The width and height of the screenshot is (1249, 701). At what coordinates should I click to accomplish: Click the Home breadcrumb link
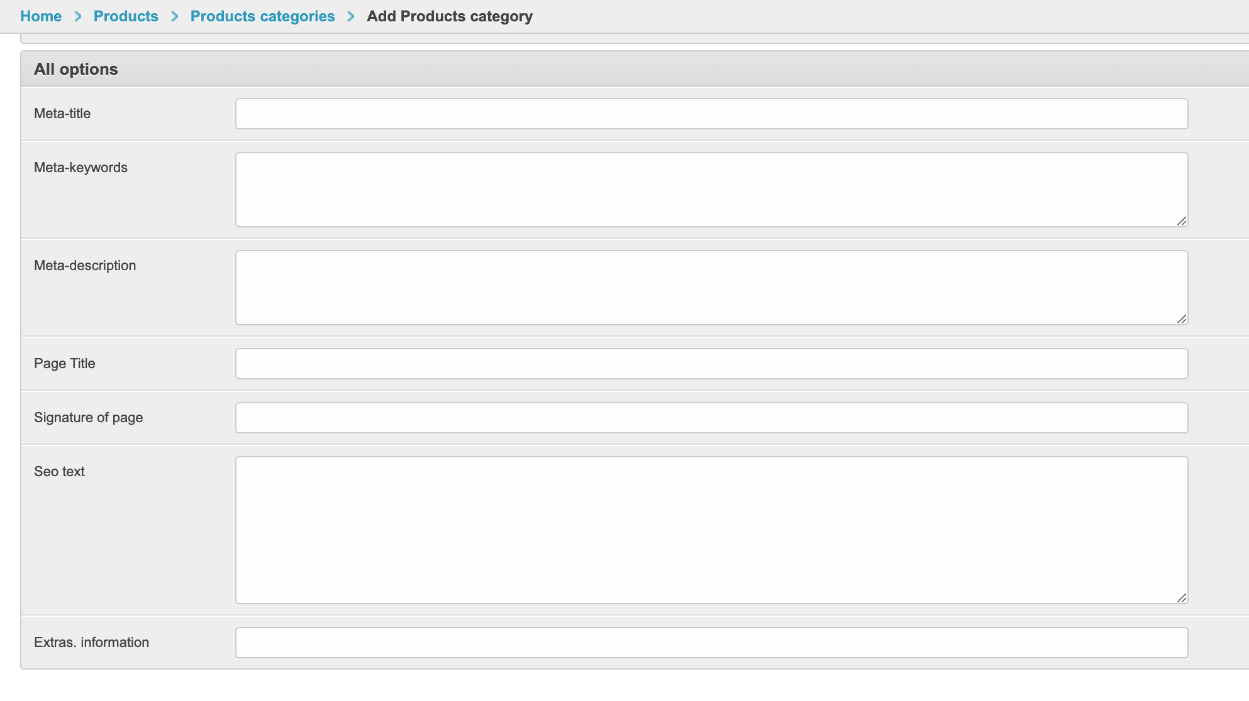pyautogui.click(x=41, y=16)
